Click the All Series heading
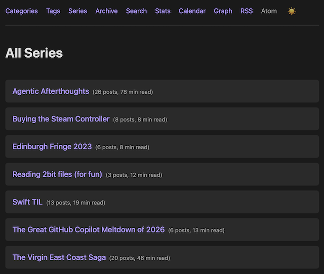Viewport: 324px width, 274px height. coord(34,53)
